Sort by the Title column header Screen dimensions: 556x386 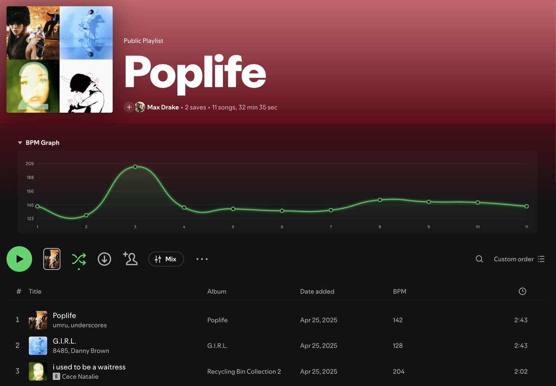(x=35, y=291)
